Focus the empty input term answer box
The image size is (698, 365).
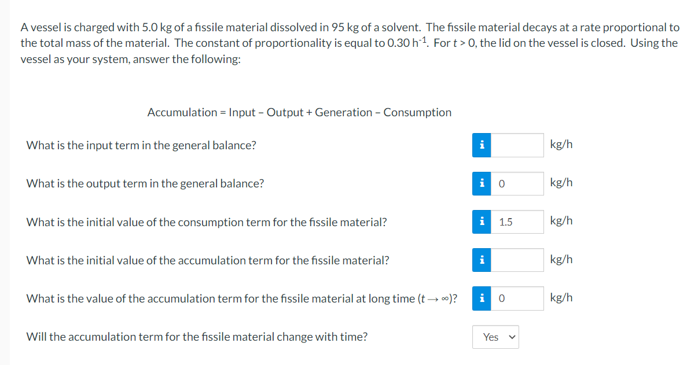(x=517, y=145)
